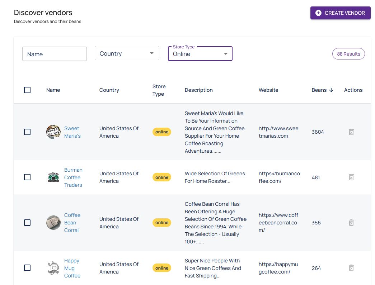Select the Coffee Bean Corral checkbox

(27, 223)
